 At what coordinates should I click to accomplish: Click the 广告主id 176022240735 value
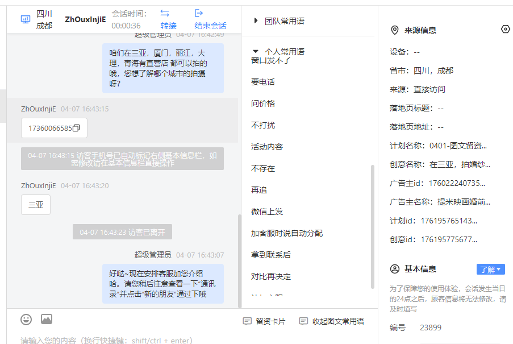tap(457, 183)
